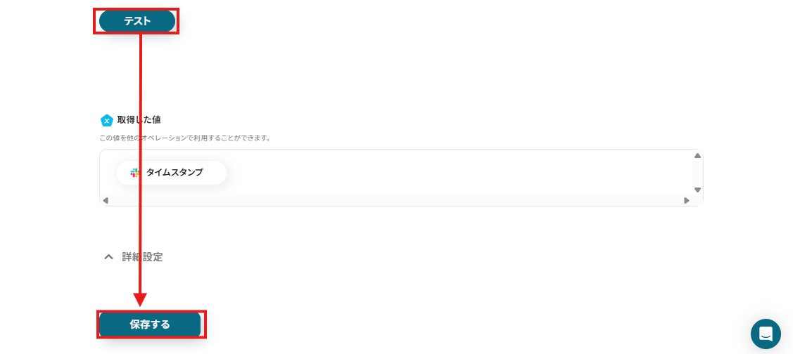Click the scroll down arrow in values box
793x354 pixels.
(x=697, y=190)
